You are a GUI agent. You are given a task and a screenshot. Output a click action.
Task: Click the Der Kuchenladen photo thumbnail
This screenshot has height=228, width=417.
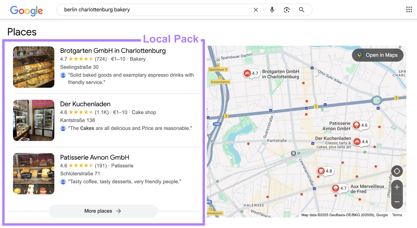(34, 120)
